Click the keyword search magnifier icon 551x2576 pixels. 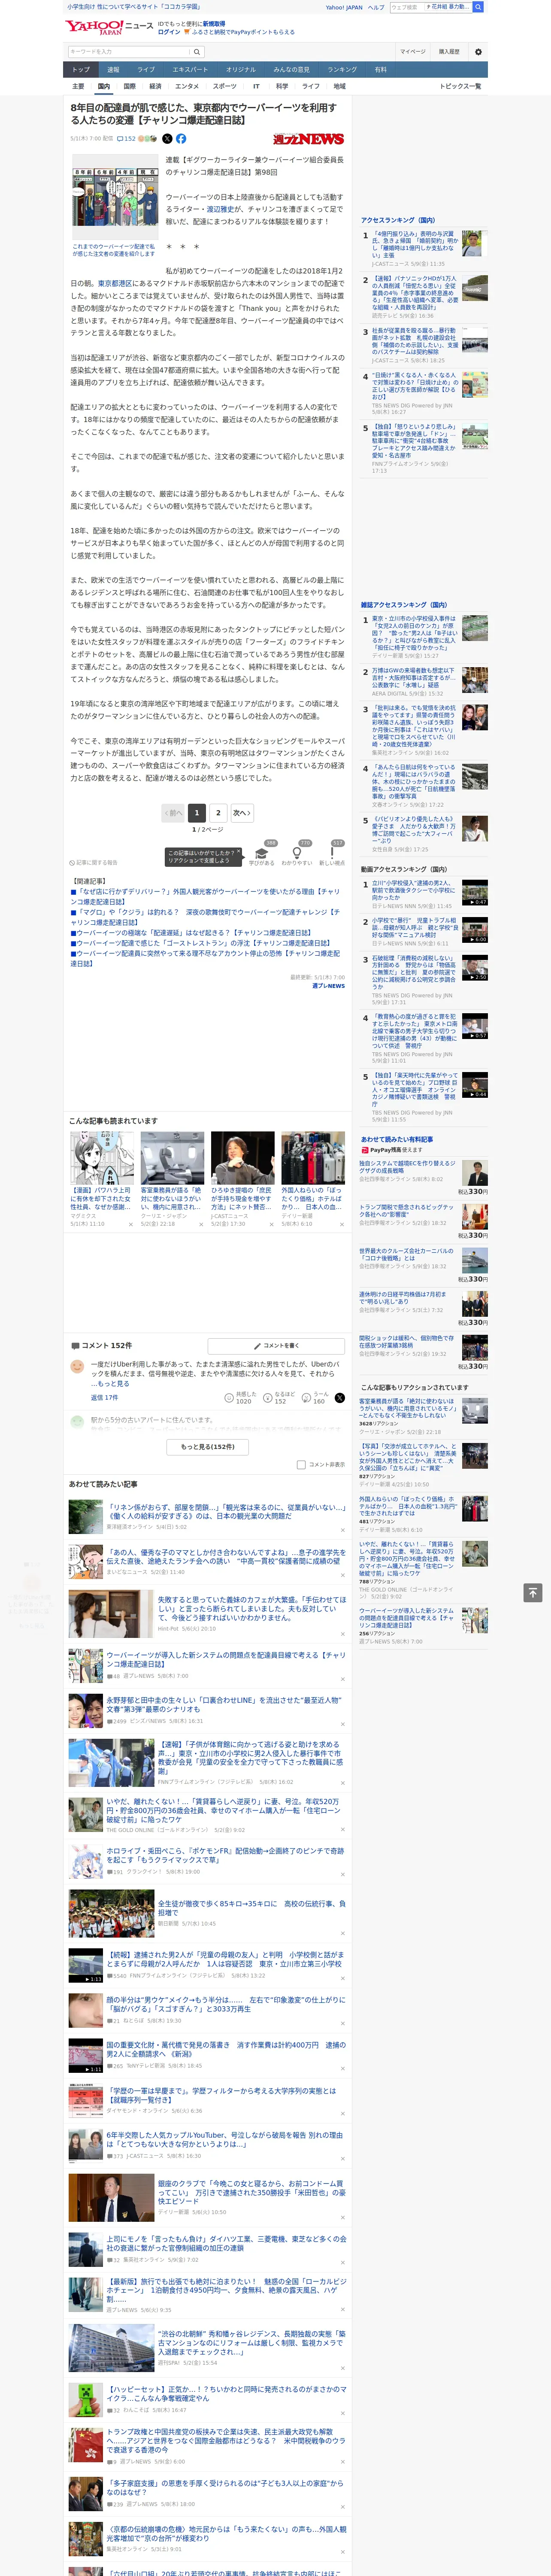pyautogui.click(x=197, y=51)
